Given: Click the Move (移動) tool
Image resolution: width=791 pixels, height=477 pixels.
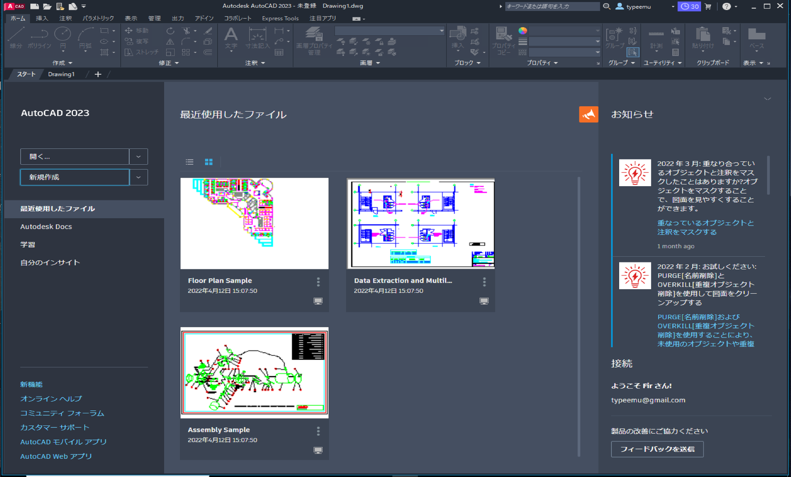Looking at the screenshot, I should (137, 31).
